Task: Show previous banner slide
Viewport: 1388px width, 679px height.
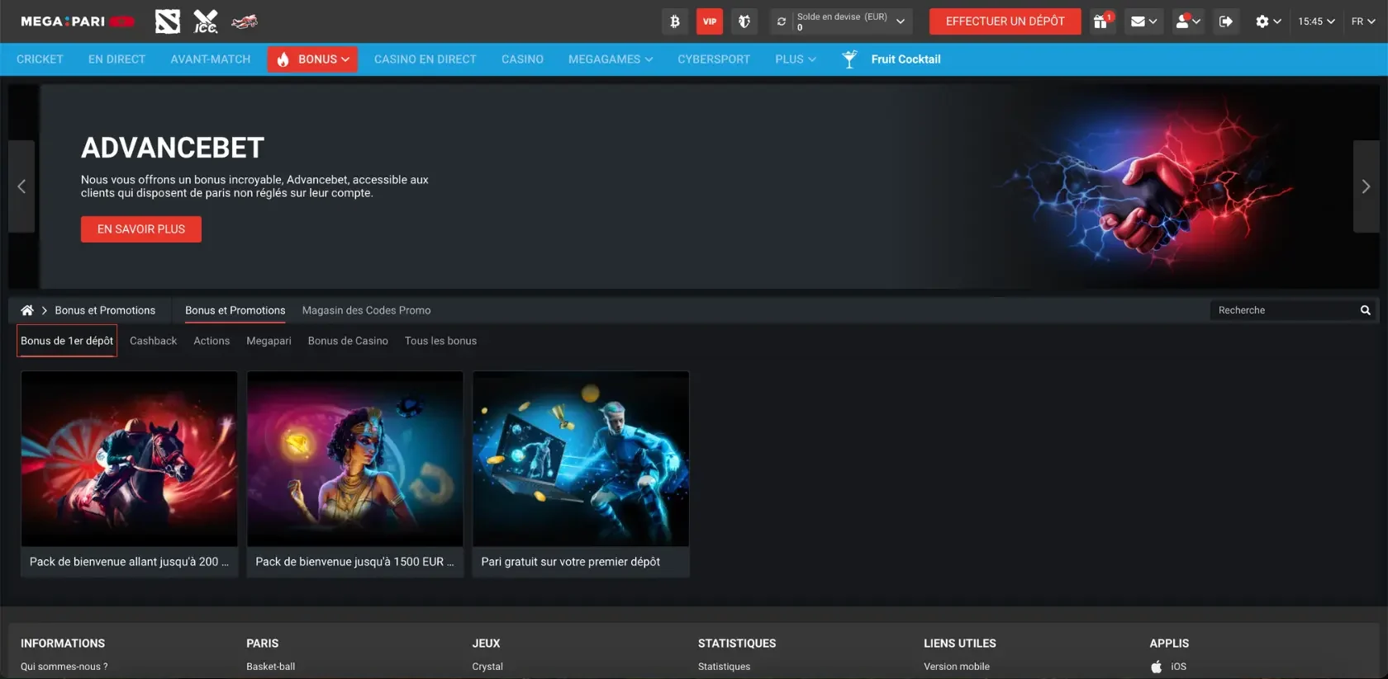Action: point(21,186)
